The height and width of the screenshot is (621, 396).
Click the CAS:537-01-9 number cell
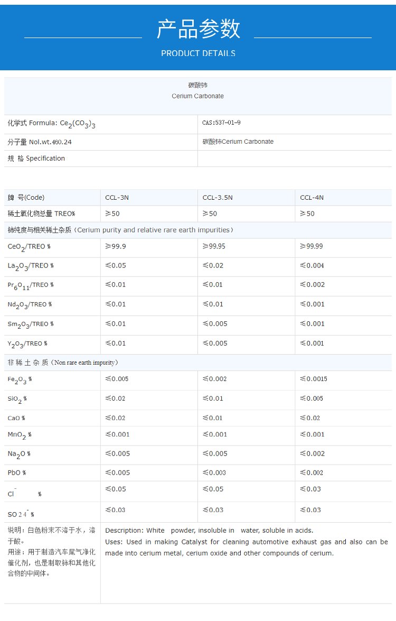[x=221, y=123]
